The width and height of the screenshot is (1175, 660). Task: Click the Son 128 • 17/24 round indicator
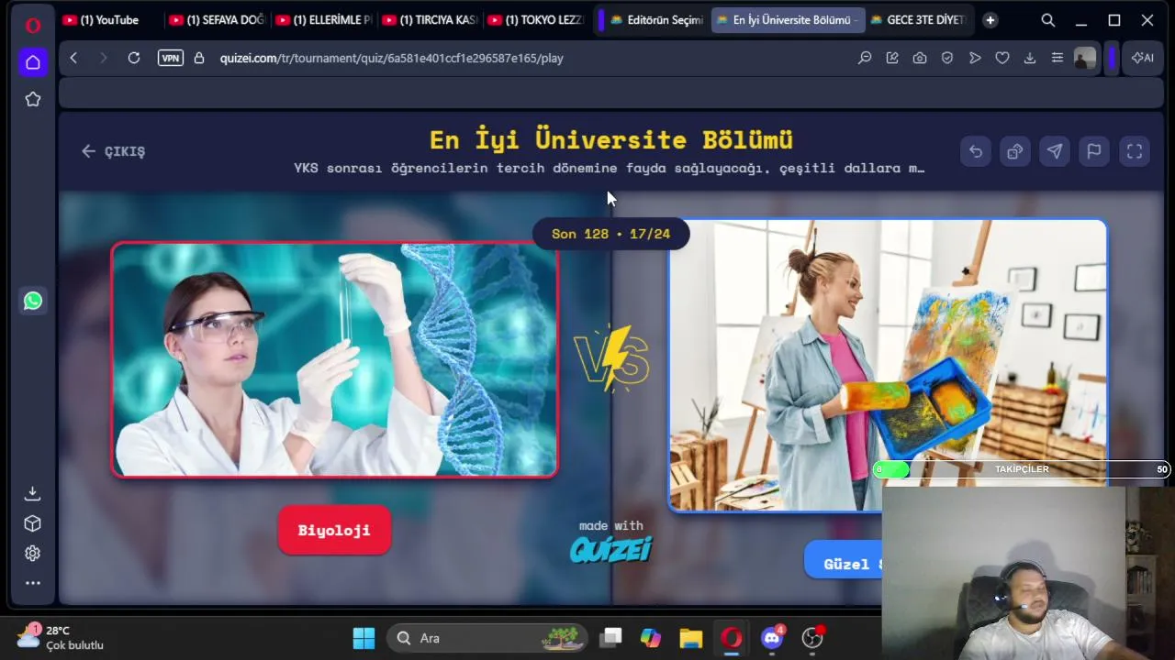pyautogui.click(x=610, y=234)
